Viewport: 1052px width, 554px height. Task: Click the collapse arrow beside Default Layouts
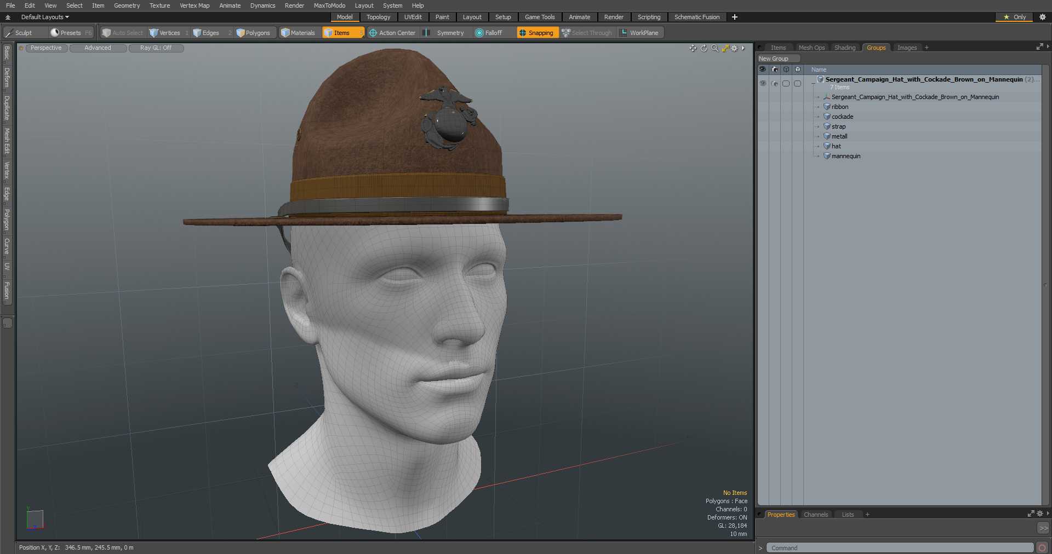pyautogui.click(x=8, y=17)
